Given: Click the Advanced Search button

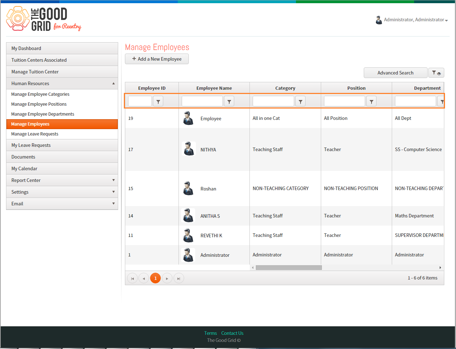Looking at the screenshot, I should pyautogui.click(x=395, y=73).
